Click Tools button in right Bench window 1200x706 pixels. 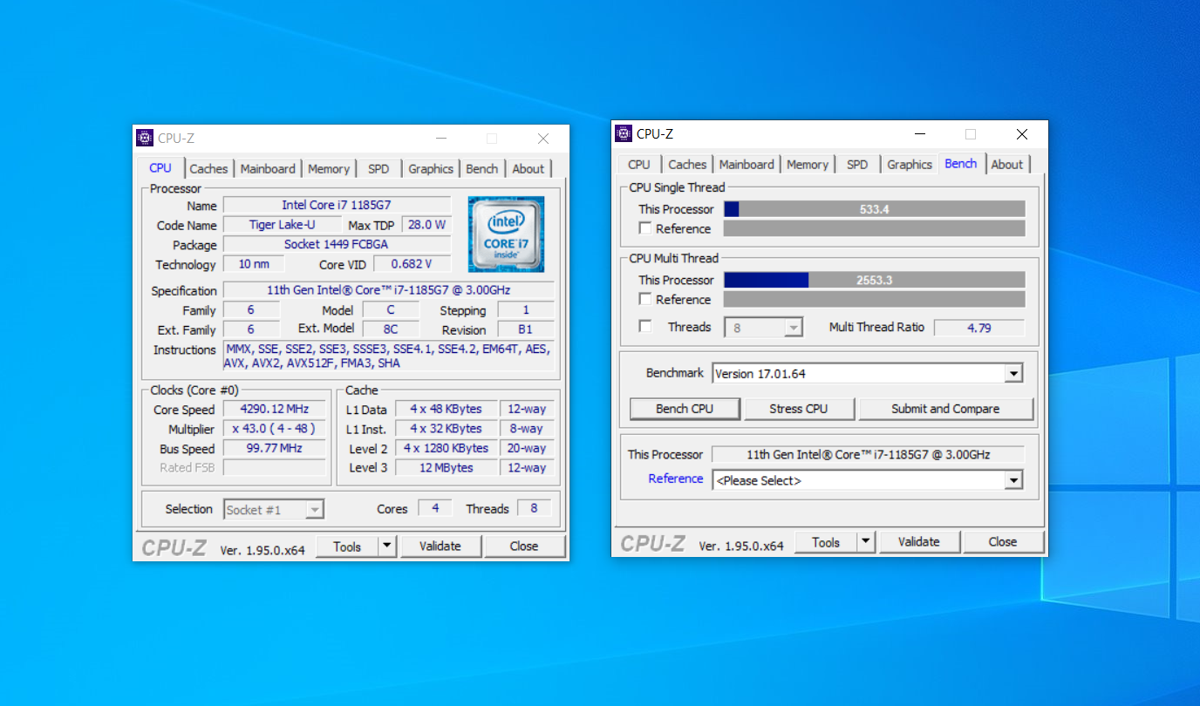825,542
